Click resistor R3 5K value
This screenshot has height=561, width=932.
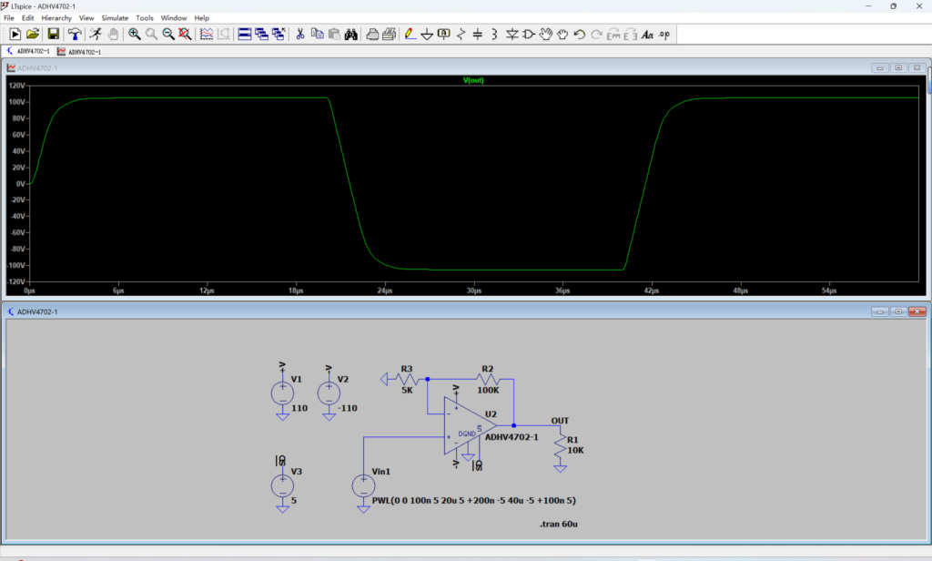point(407,391)
